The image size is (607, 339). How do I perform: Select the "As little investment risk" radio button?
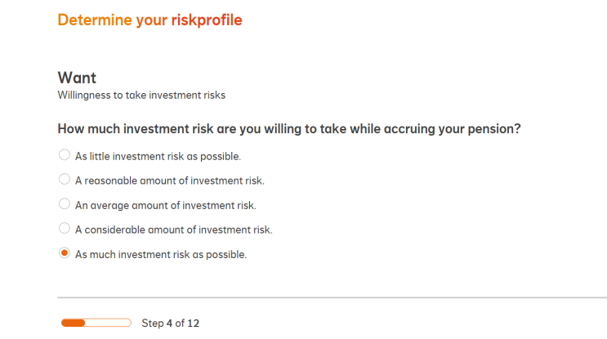coord(65,154)
